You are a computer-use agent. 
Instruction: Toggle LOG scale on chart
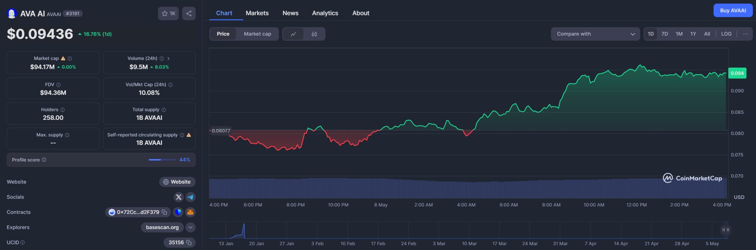point(726,34)
